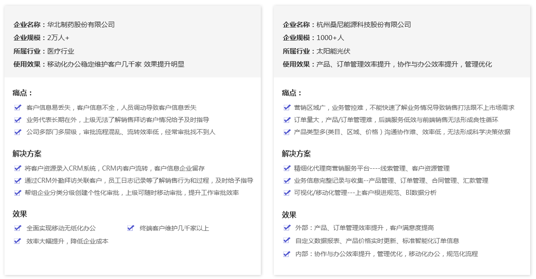Click the checkmark beside 效率大幅提升,降低企业成本
This screenshot has height=279, width=536.
pyautogui.click(x=18, y=241)
